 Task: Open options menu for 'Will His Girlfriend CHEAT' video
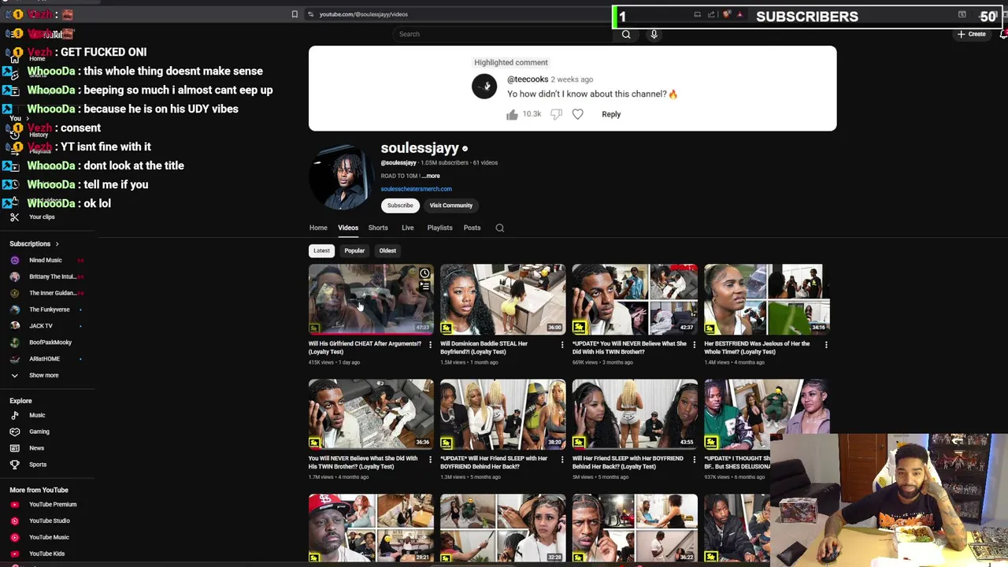[x=430, y=345]
